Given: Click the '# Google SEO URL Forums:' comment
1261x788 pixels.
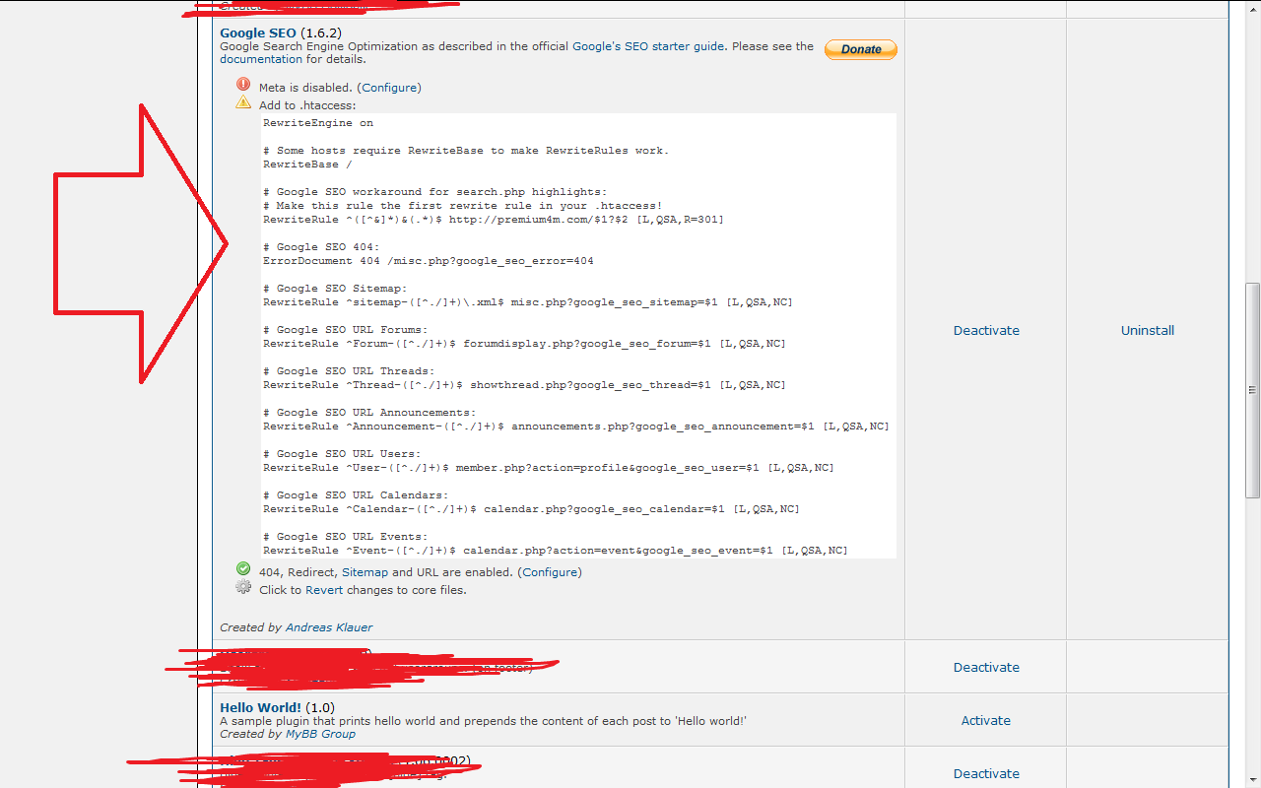Looking at the screenshot, I should (346, 330).
